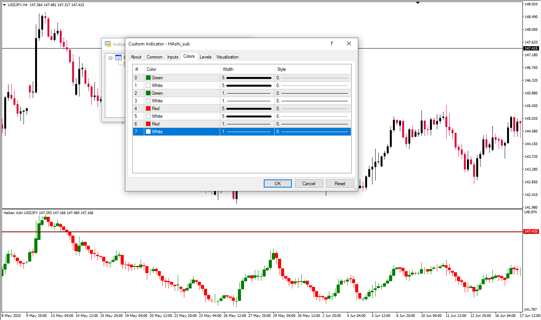The height and width of the screenshot is (320, 541).
Task: Go to the Levels tab
Action: (206, 57)
